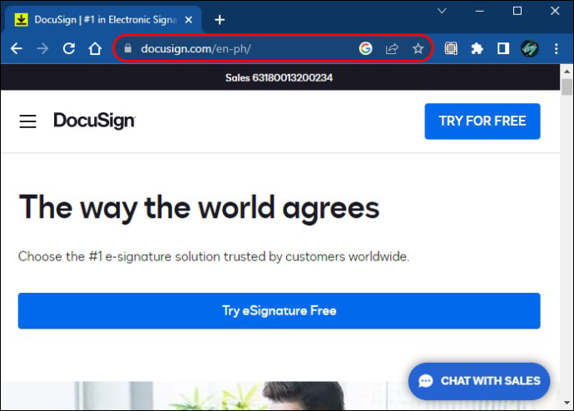Click the scrollbar down arrow

point(567,403)
